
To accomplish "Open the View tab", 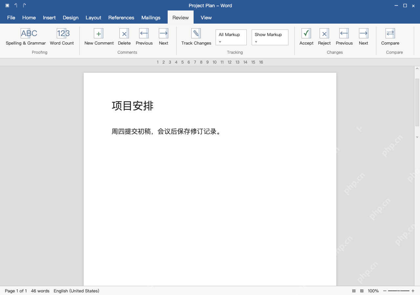I will coord(206,18).
